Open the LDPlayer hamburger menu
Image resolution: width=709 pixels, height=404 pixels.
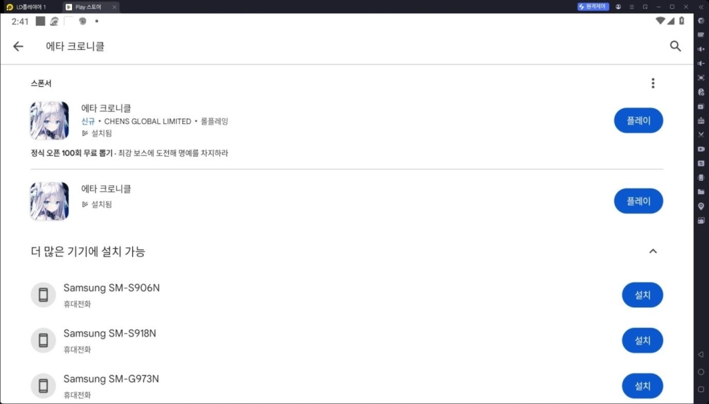click(631, 7)
